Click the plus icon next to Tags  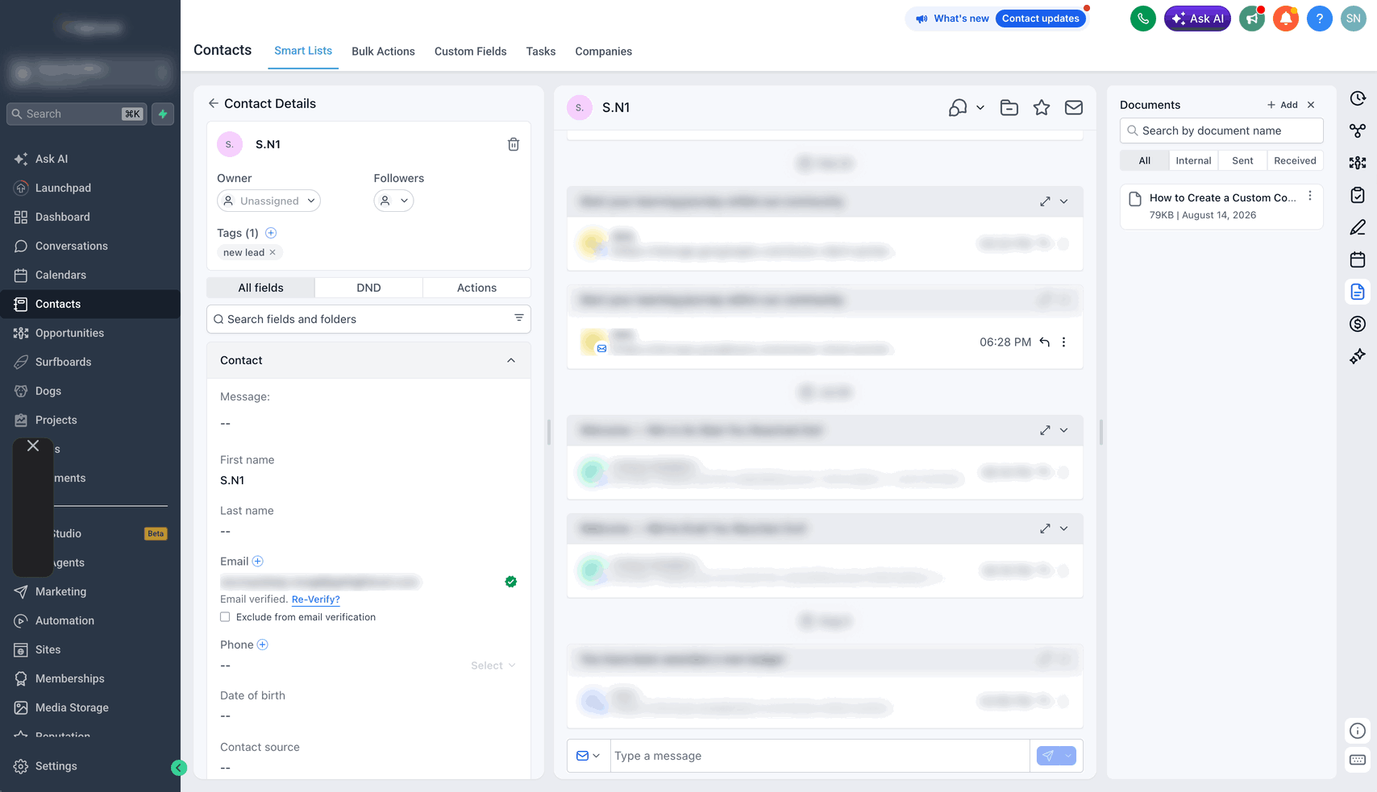point(271,233)
